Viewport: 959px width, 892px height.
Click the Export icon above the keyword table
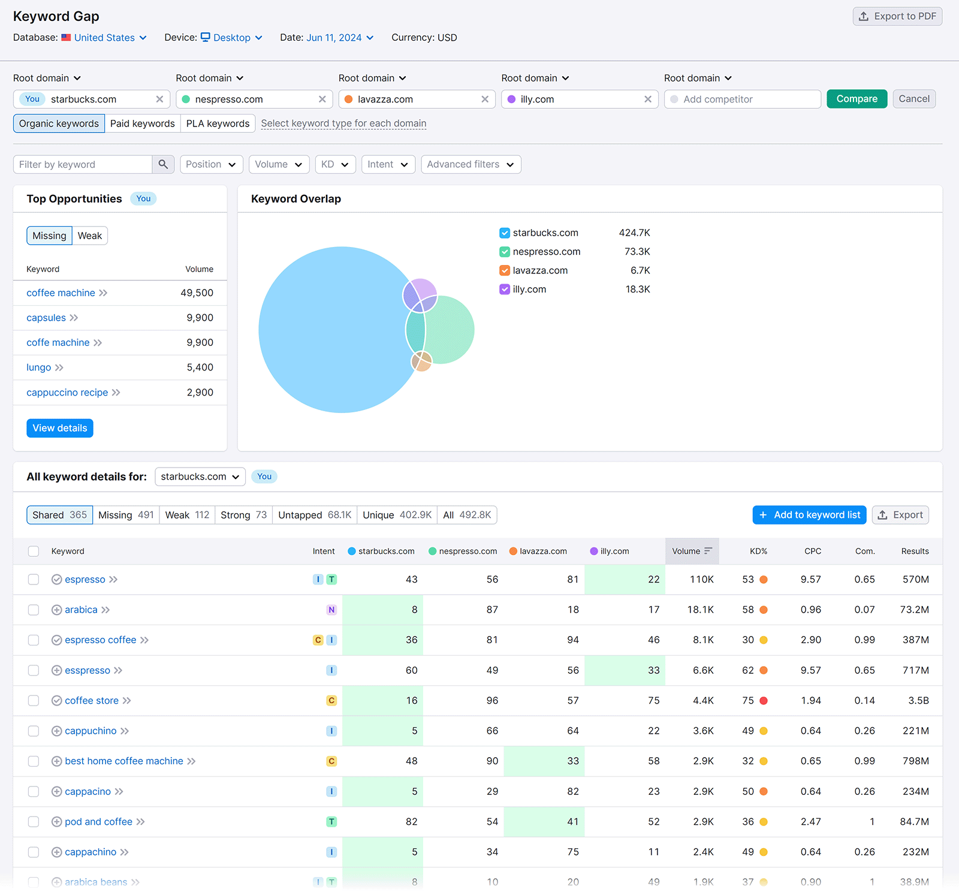[882, 515]
